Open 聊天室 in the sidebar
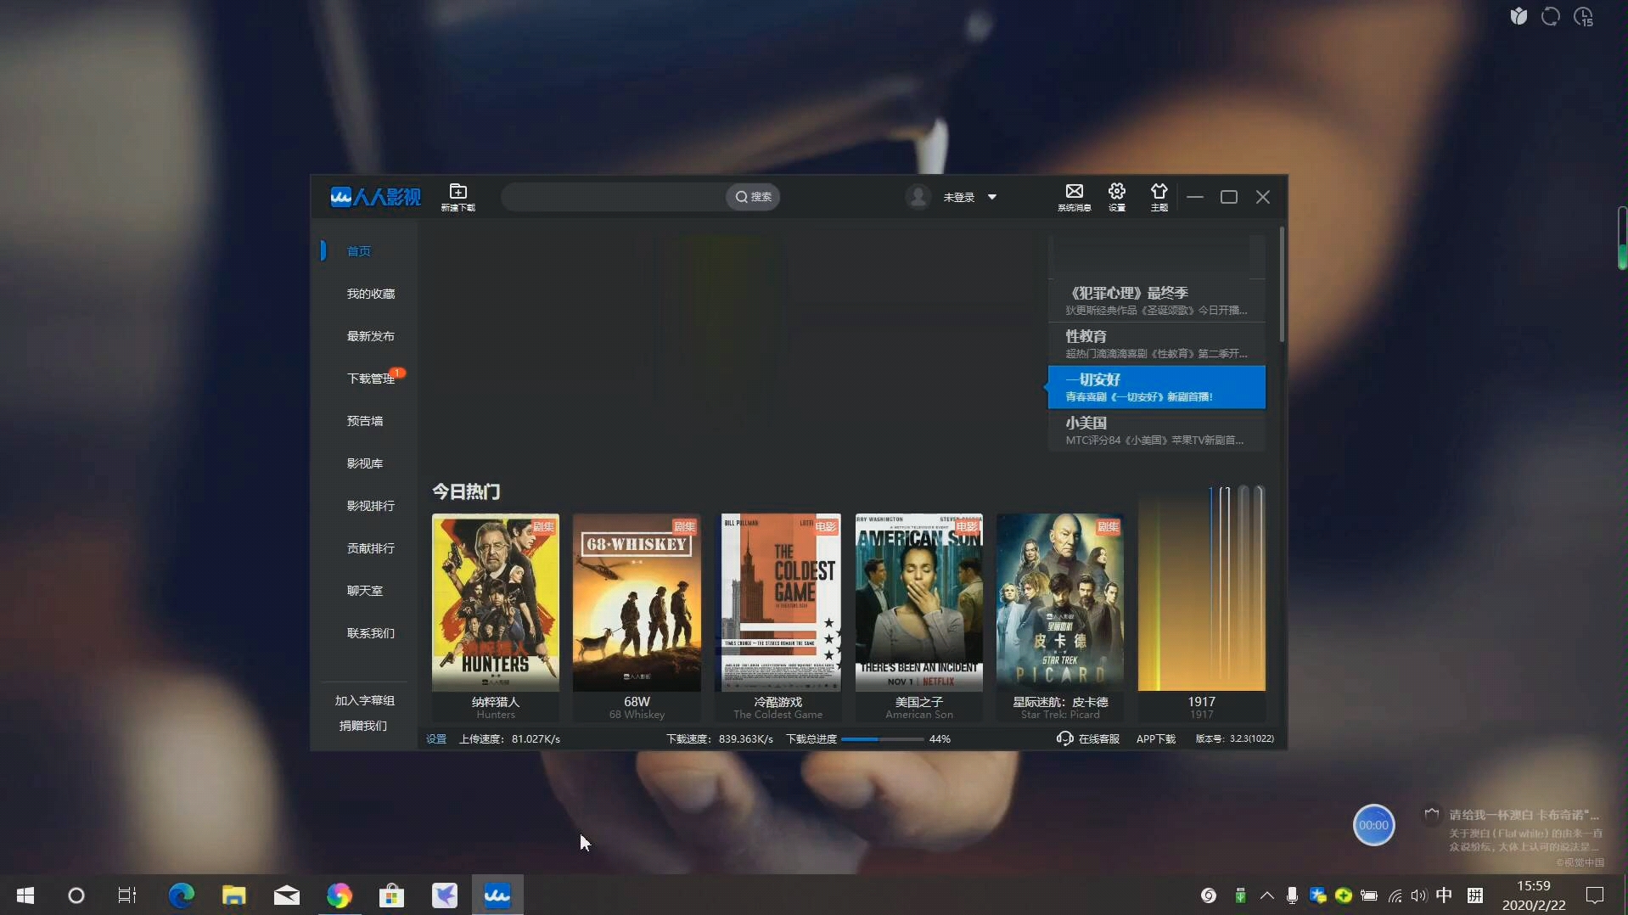The height and width of the screenshot is (915, 1628). (x=364, y=591)
